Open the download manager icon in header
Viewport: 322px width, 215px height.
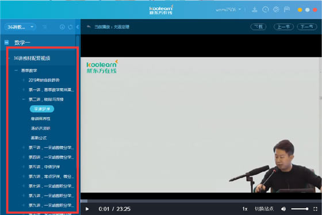pyautogui.click(x=255, y=9)
